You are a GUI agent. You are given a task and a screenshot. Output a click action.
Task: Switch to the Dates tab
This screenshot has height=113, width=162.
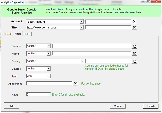27,34
